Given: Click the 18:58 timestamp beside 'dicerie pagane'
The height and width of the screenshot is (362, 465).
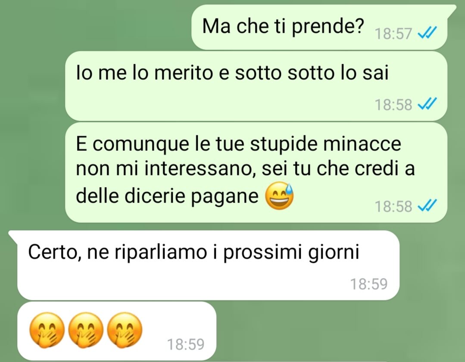Looking at the screenshot, I should tap(393, 206).
